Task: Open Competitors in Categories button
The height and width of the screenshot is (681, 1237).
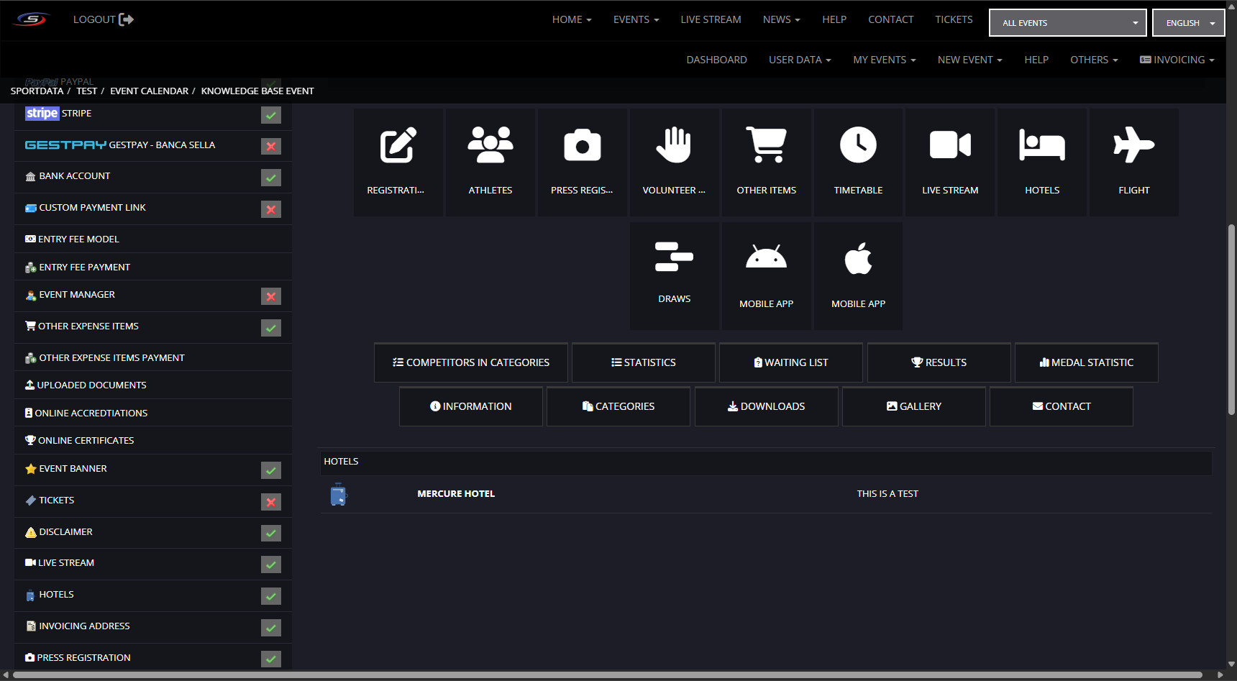Action: 471,362
